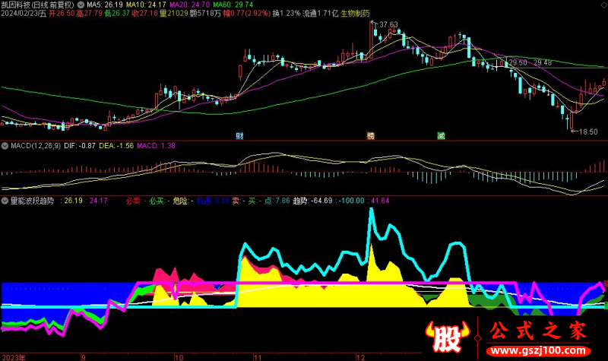Click the 29.50 horizontal price line label
This screenshot has height=361, width=608.
tap(518, 62)
